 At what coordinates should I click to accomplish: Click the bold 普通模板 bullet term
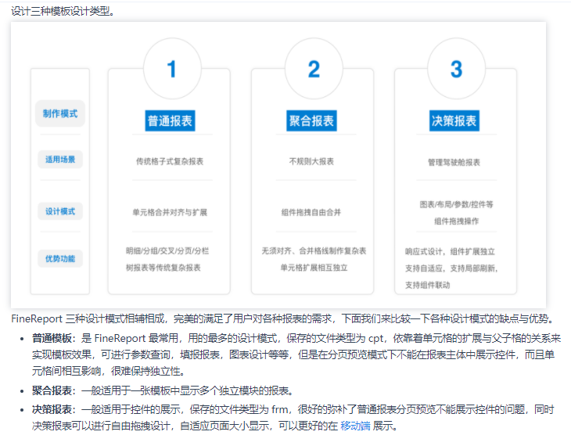coord(52,338)
